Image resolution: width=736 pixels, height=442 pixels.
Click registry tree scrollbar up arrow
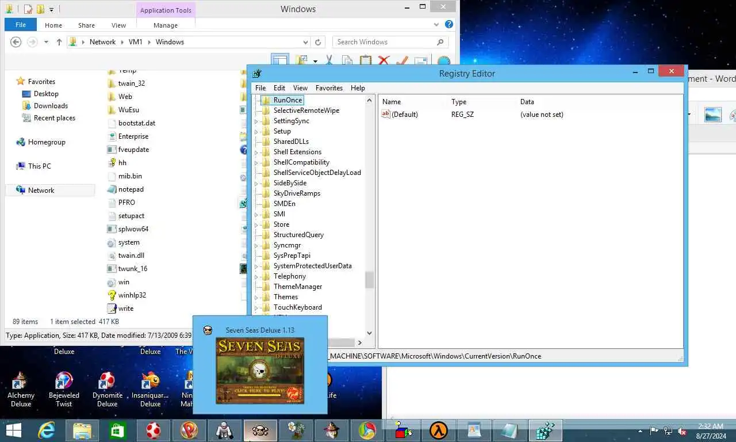(x=369, y=100)
